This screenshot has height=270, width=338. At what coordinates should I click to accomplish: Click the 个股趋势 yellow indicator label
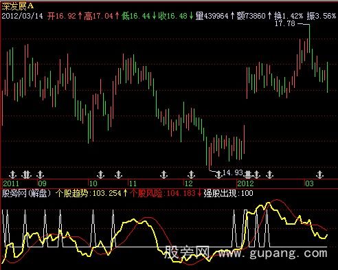72,194
